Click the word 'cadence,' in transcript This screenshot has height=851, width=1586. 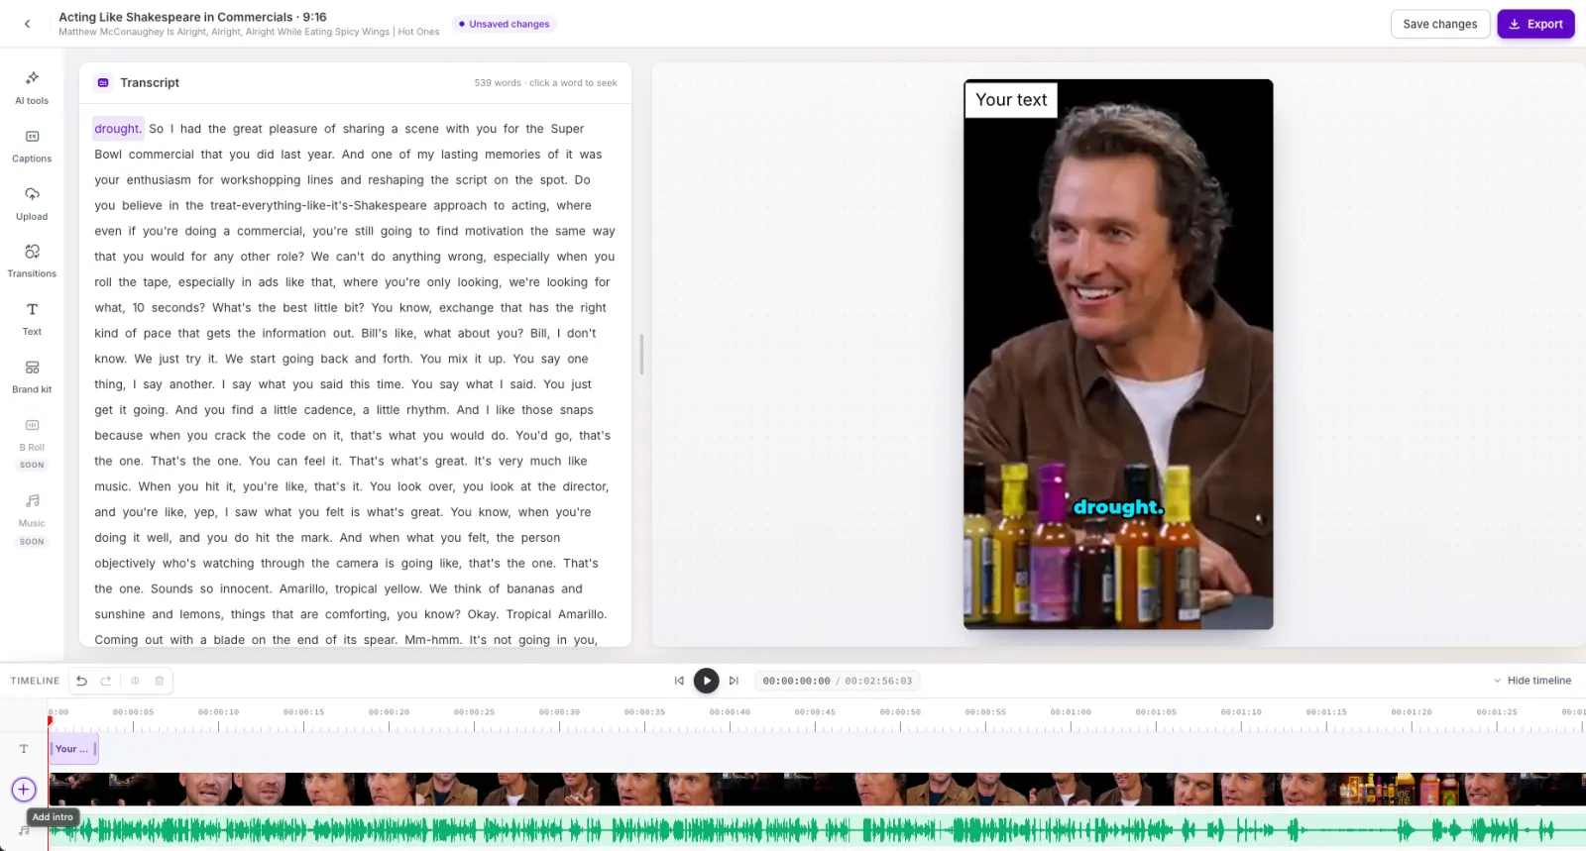click(328, 410)
